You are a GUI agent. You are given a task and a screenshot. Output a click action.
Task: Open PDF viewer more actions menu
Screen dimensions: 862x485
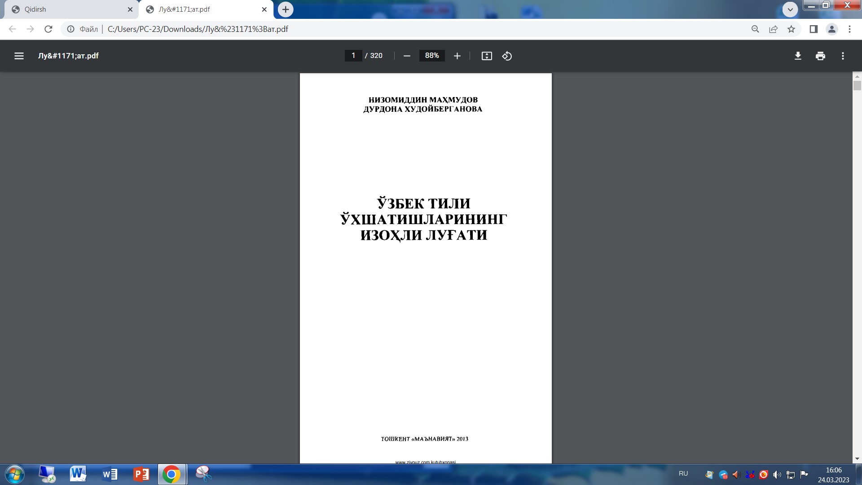pos(843,56)
